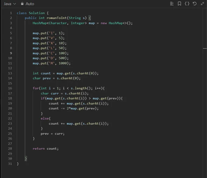Screen dimensions: 207x178
Task: Click on map.put('I', 1); line
Action: pyautogui.click(x=49, y=33)
